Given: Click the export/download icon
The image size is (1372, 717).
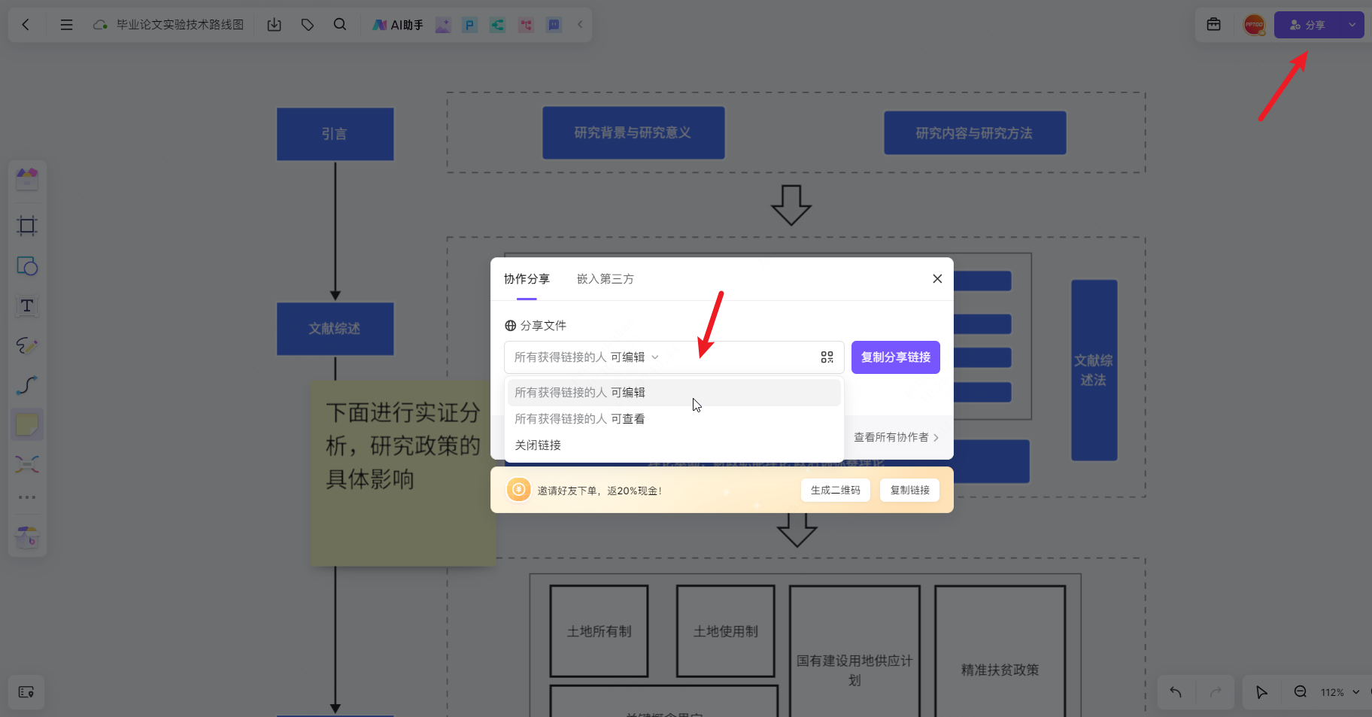Looking at the screenshot, I should [x=275, y=25].
